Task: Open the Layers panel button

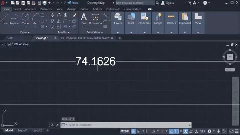Action: click(x=118, y=19)
